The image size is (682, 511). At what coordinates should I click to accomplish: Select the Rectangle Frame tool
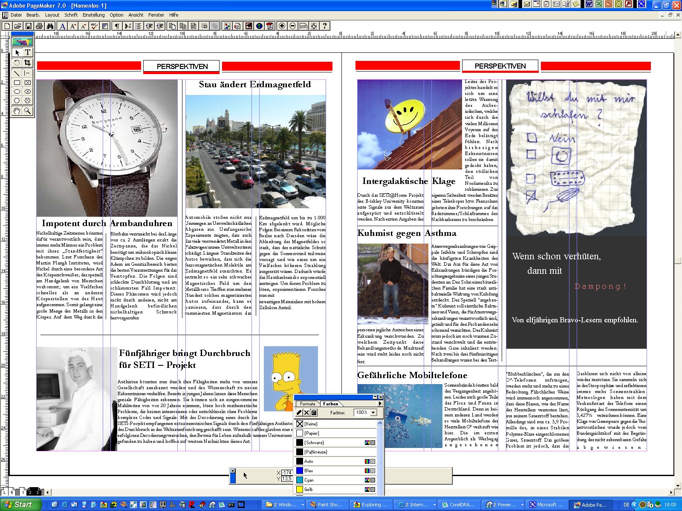pyautogui.click(x=28, y=83)
